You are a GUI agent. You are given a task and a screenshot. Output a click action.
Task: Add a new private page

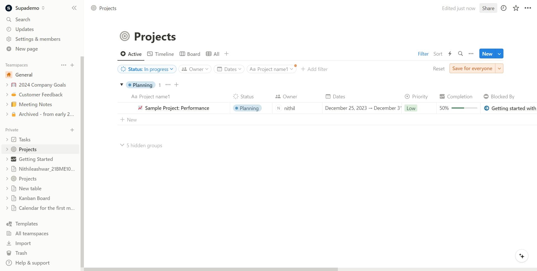tap(72, 130)
